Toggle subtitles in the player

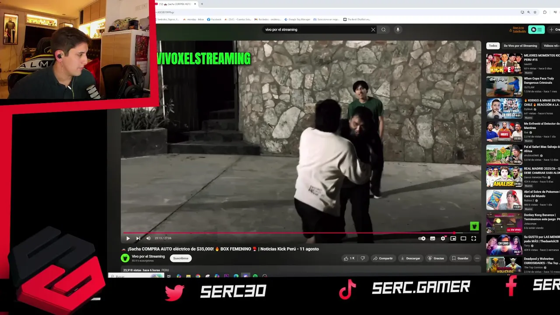click(x=433, y=238)
